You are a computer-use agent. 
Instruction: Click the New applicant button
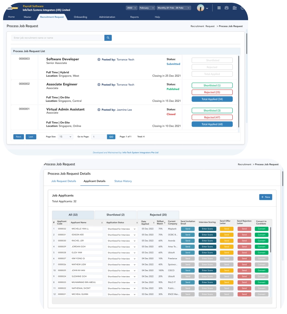click(266, 197)
